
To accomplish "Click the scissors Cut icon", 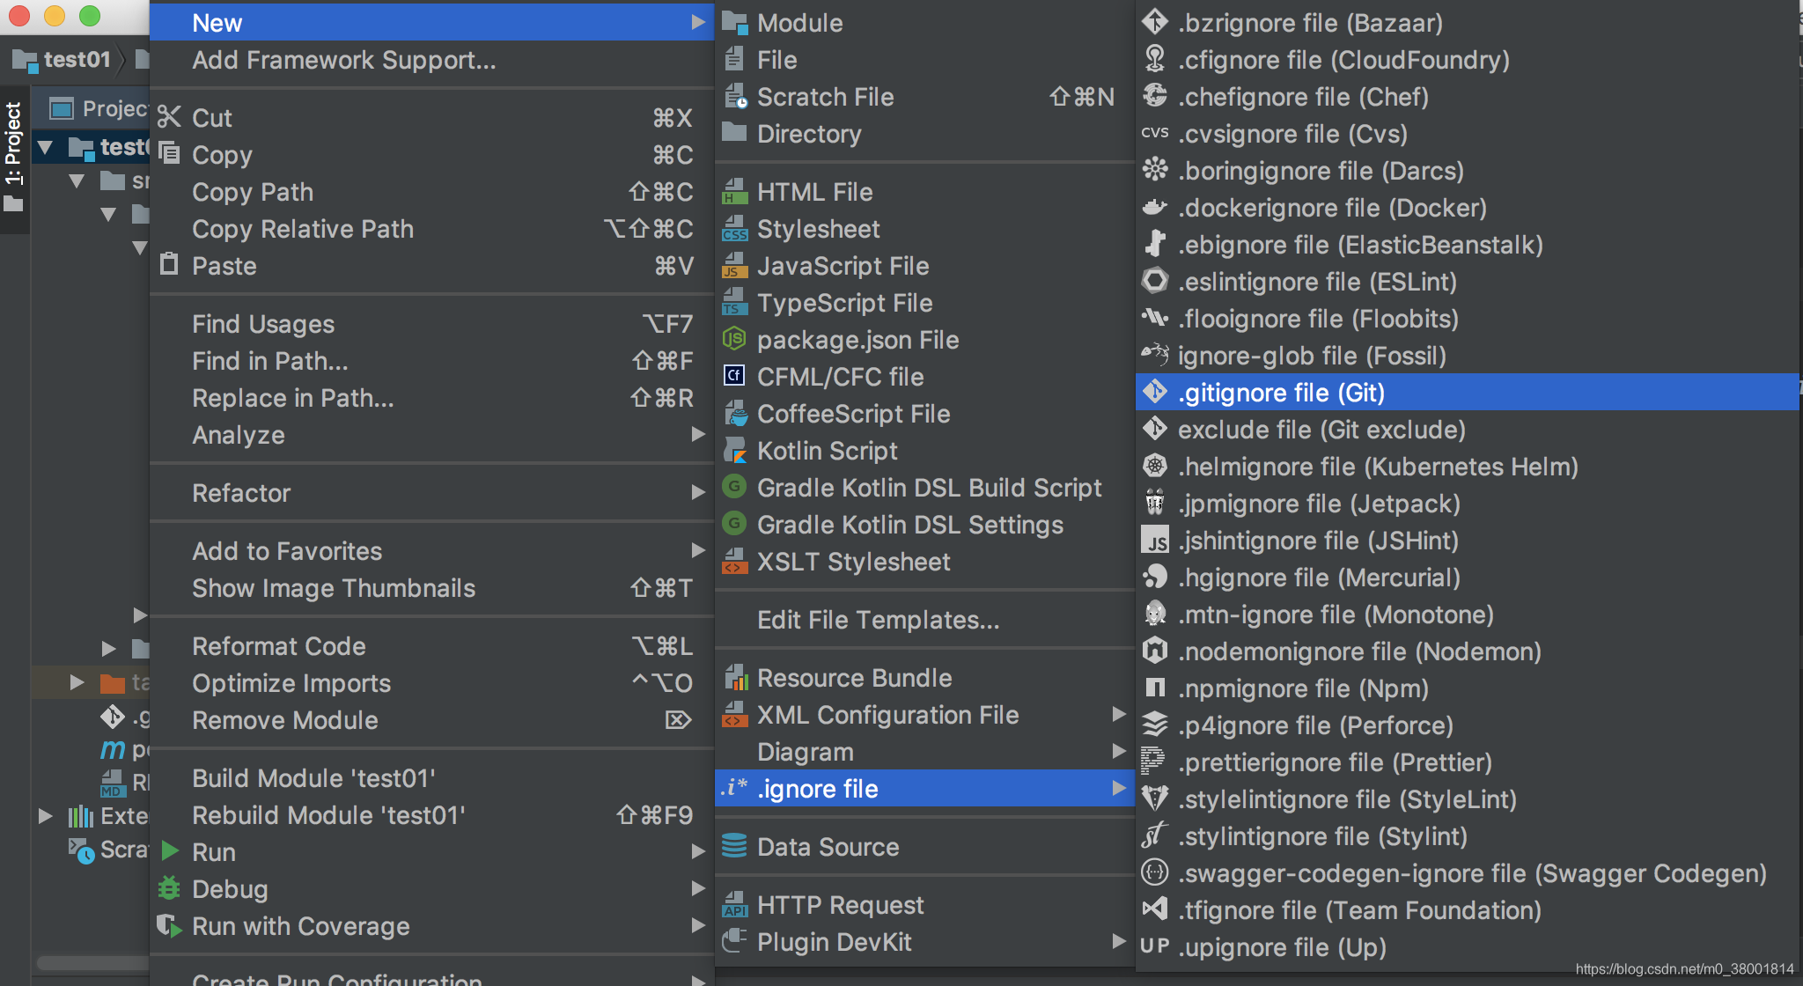I will [169, 117].
